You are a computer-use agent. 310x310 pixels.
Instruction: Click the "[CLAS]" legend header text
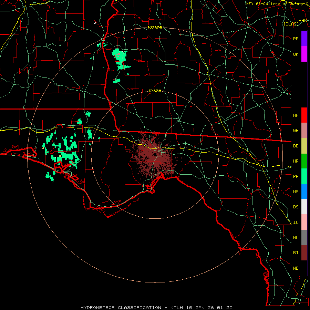coord(291,24)
